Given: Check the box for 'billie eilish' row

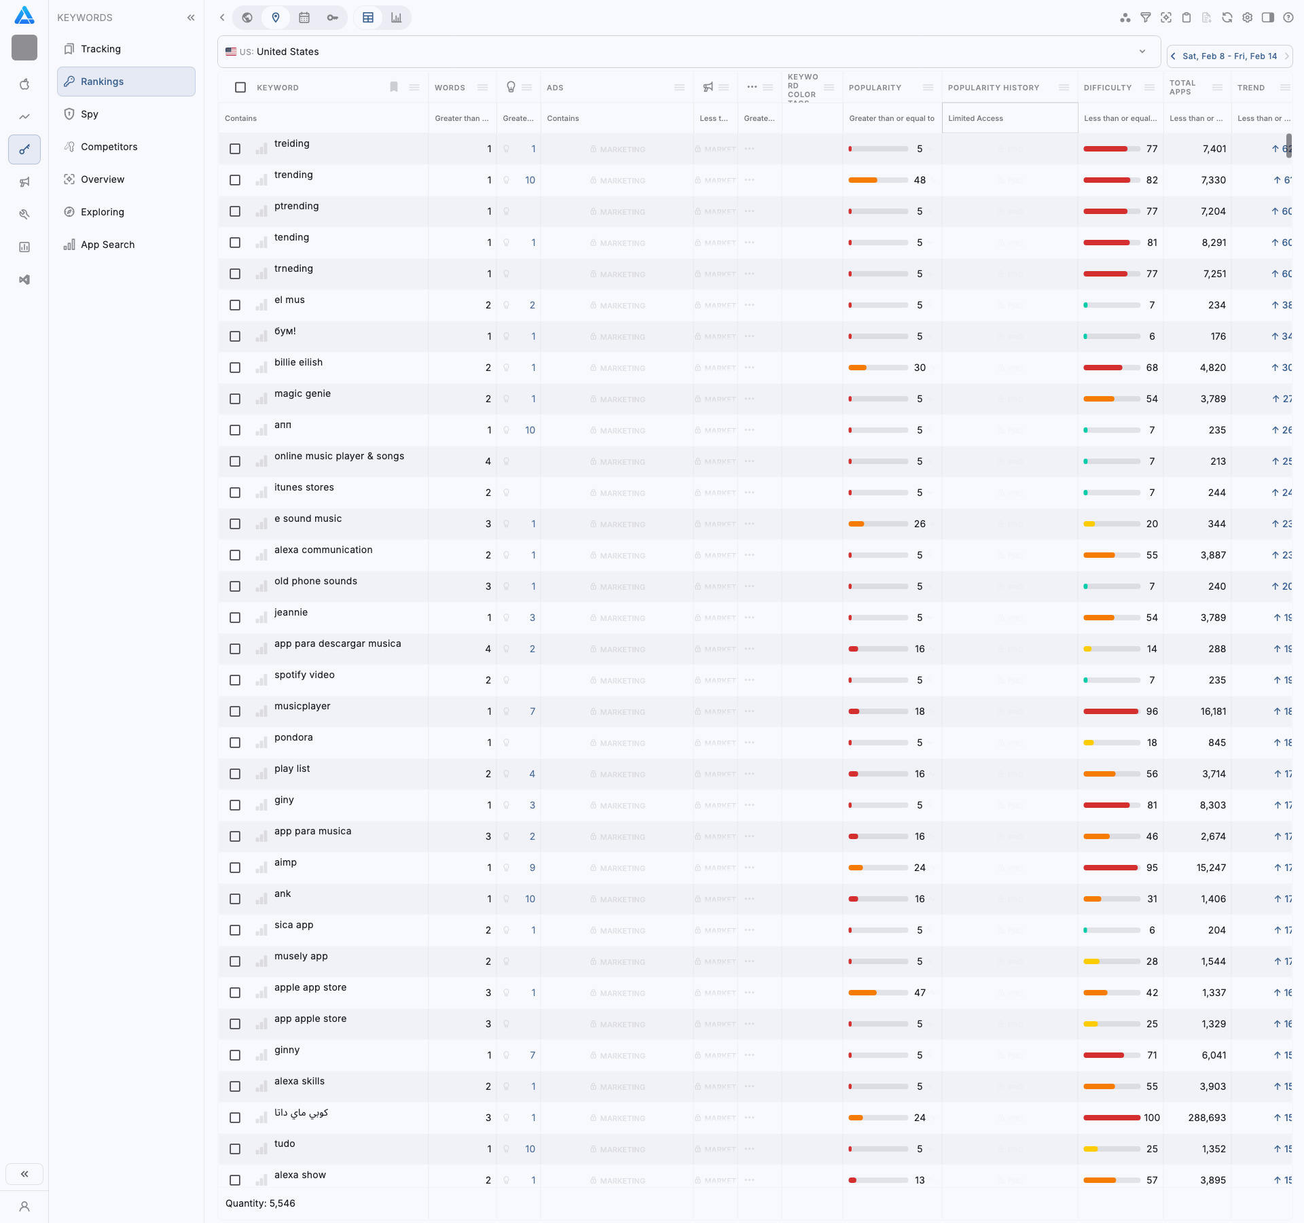Looking at the screenshot, I should pyautogui.click(x=235, y=368).
